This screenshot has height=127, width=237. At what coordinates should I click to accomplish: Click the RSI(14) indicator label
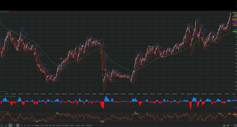[x=7, y=112]
